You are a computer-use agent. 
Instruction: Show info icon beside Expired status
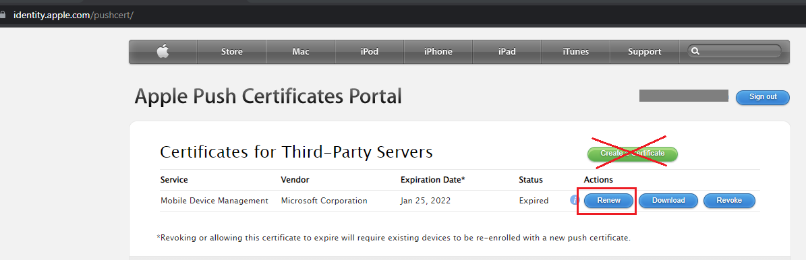575,200
